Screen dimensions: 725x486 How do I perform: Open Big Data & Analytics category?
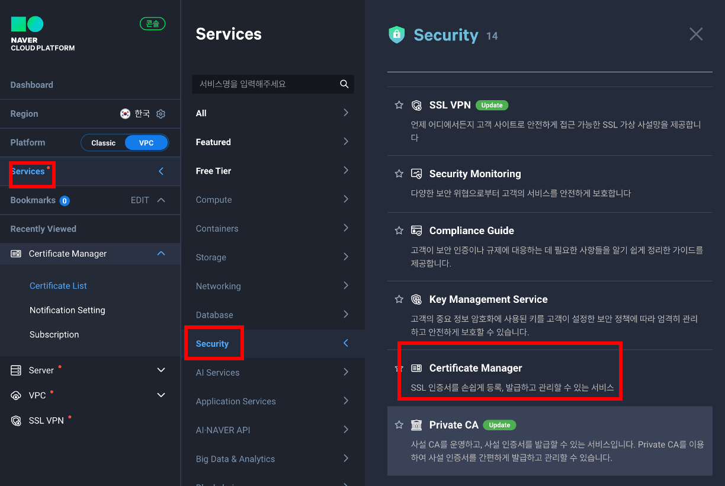(272, 459)
